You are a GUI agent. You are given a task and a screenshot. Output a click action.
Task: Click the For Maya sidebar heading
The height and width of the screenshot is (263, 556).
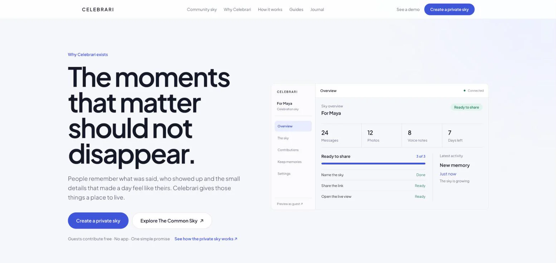pyautogui.click(x=284, y=104)
